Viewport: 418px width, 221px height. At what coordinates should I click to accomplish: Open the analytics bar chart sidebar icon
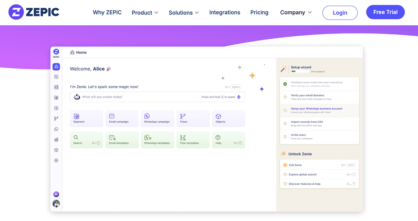(x=56, y=140)
